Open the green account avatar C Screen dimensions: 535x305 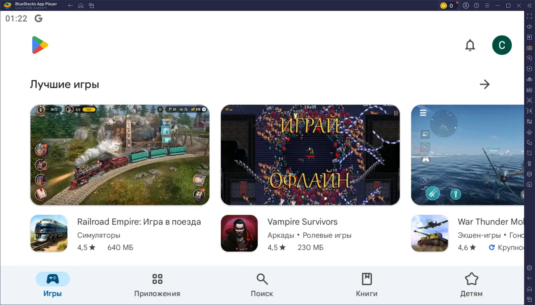click(x=502, y=45)
